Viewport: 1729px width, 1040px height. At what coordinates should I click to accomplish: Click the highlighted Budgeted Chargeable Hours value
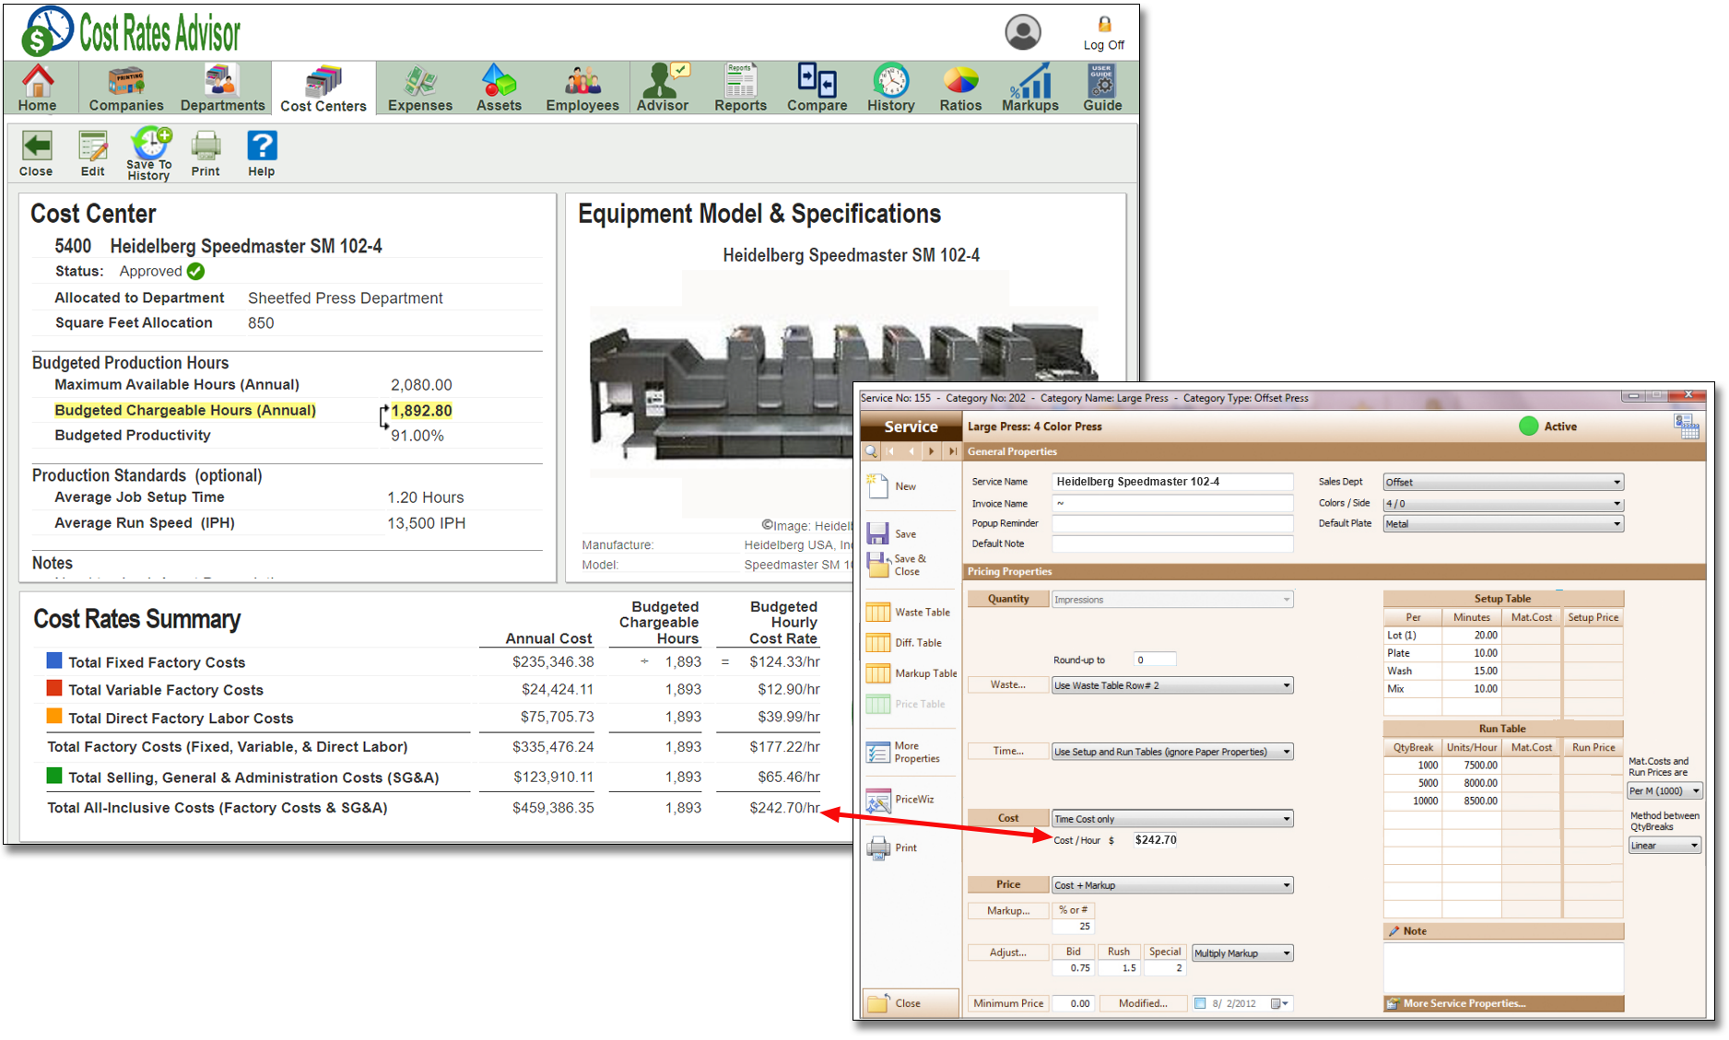point(422,411)
